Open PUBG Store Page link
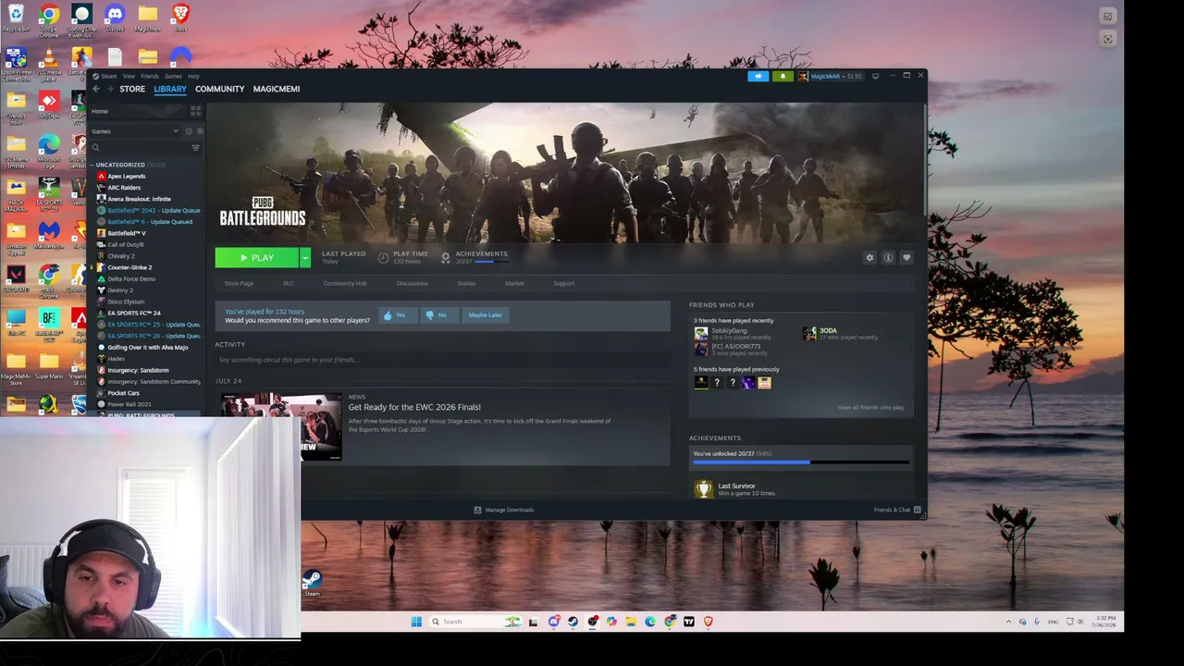The height and width of the screenshot is (666, 1184). pos(239,283)
